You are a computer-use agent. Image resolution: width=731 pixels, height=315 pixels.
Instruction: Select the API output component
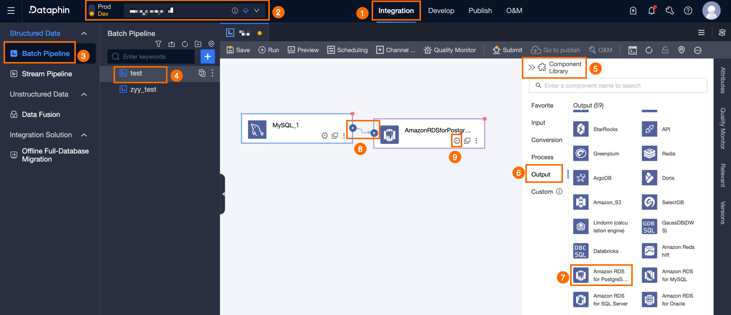tap(657, 129)
